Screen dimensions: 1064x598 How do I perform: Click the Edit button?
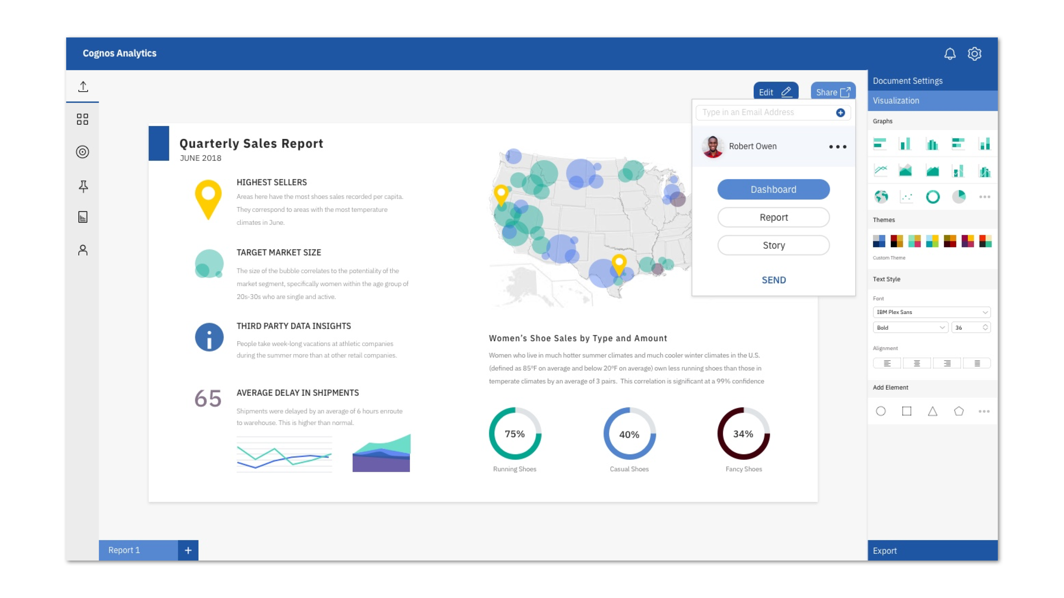point(775,92)
